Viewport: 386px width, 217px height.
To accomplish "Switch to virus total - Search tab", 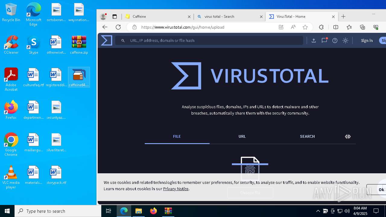I will 229,17.
